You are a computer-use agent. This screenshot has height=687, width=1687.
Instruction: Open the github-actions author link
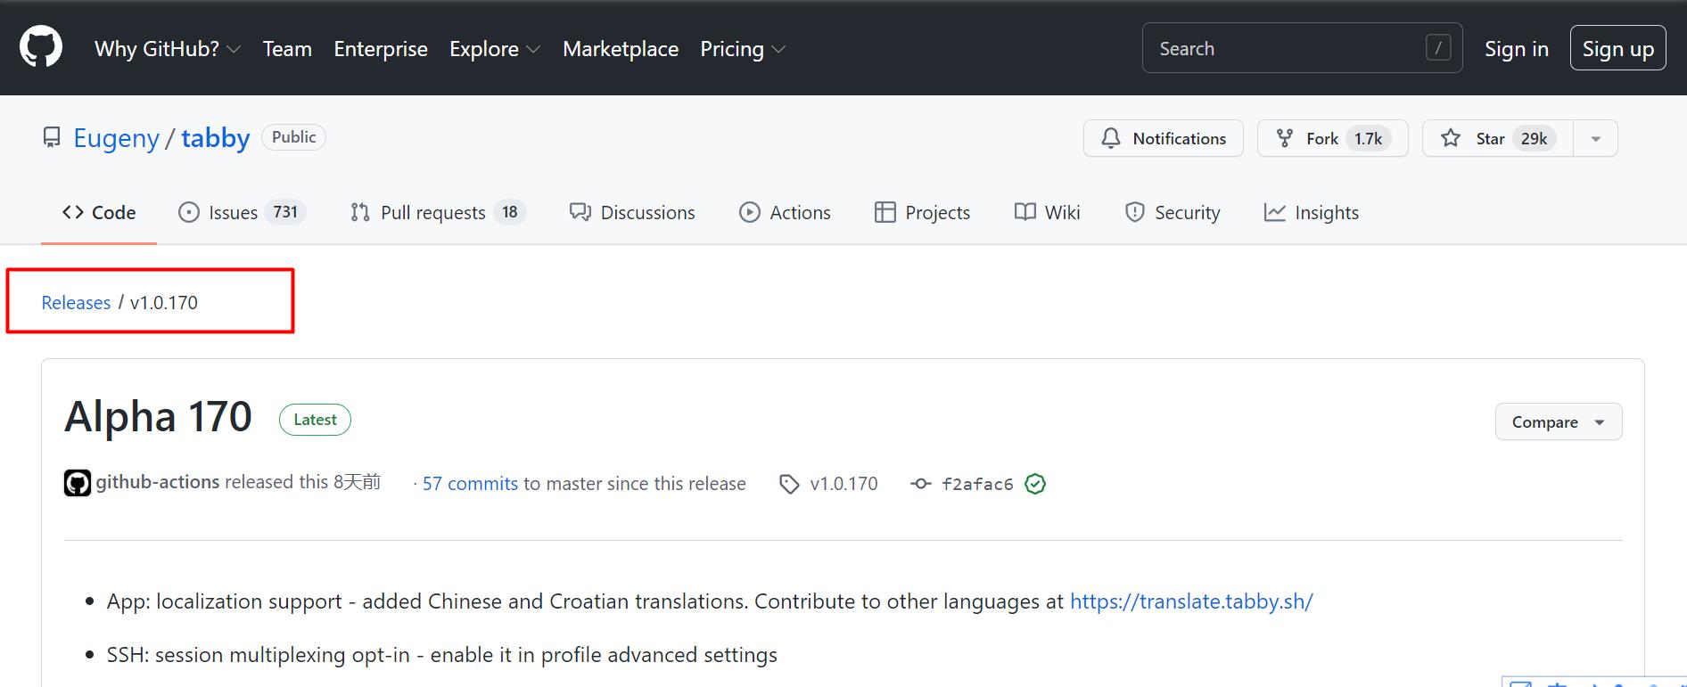click(158, 482)
